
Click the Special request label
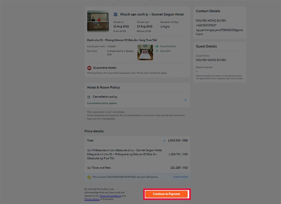(x=204, y=67)
